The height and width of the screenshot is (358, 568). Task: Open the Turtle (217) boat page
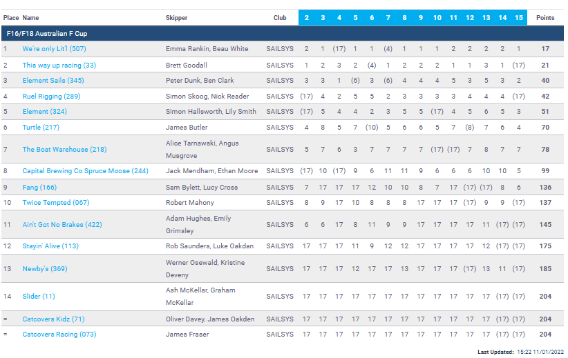pos(41,128)
